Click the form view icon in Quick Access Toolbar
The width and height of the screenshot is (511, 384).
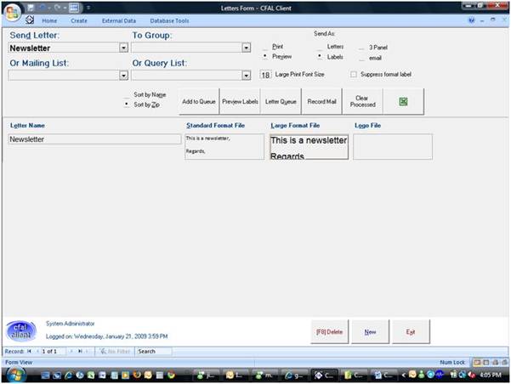tap(74, 8)
